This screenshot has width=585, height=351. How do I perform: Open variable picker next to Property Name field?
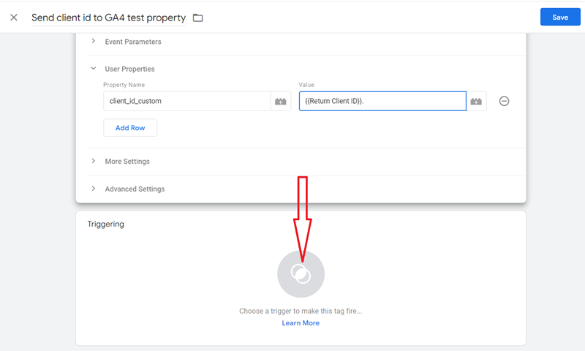[x=280, y=101]
